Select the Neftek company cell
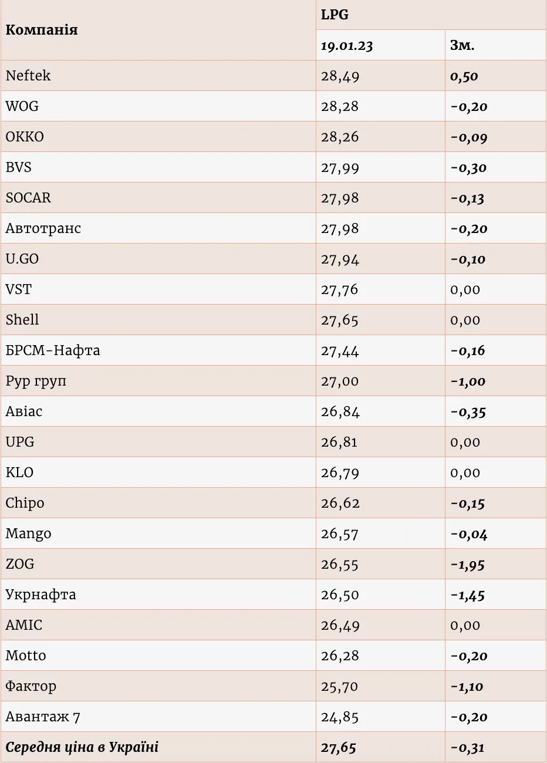This screenshot has height=763, width=547. coord(28,76)
